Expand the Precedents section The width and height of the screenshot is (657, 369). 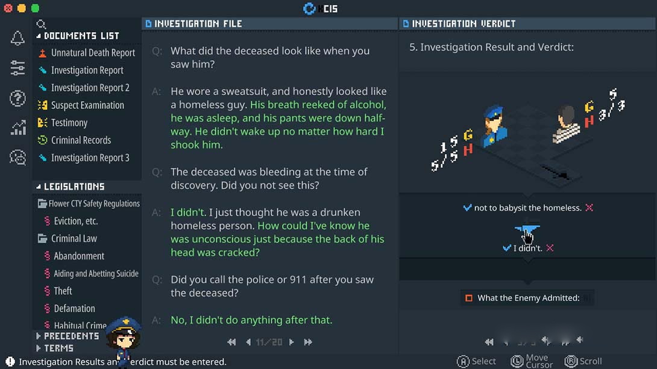(39, 336)
